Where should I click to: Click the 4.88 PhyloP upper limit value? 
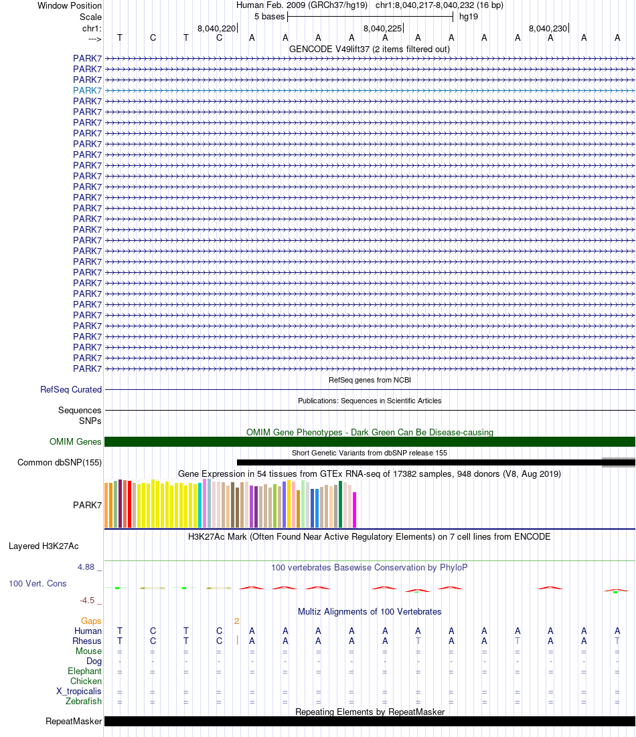point(86,567)
